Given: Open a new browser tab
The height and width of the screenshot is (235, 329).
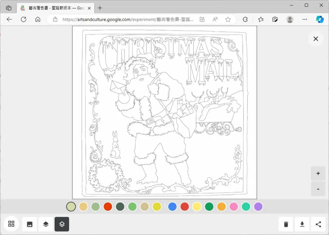Looking at the screenshot, I should click(x=100, y=8).
